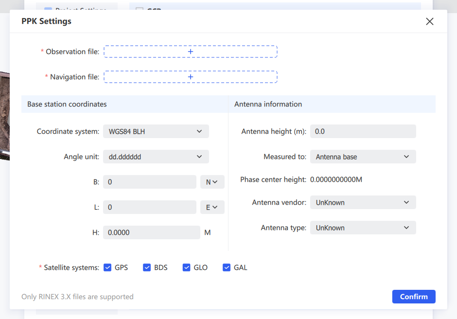
Task: Uncheck the GPS satellite system
Action: 107,267
